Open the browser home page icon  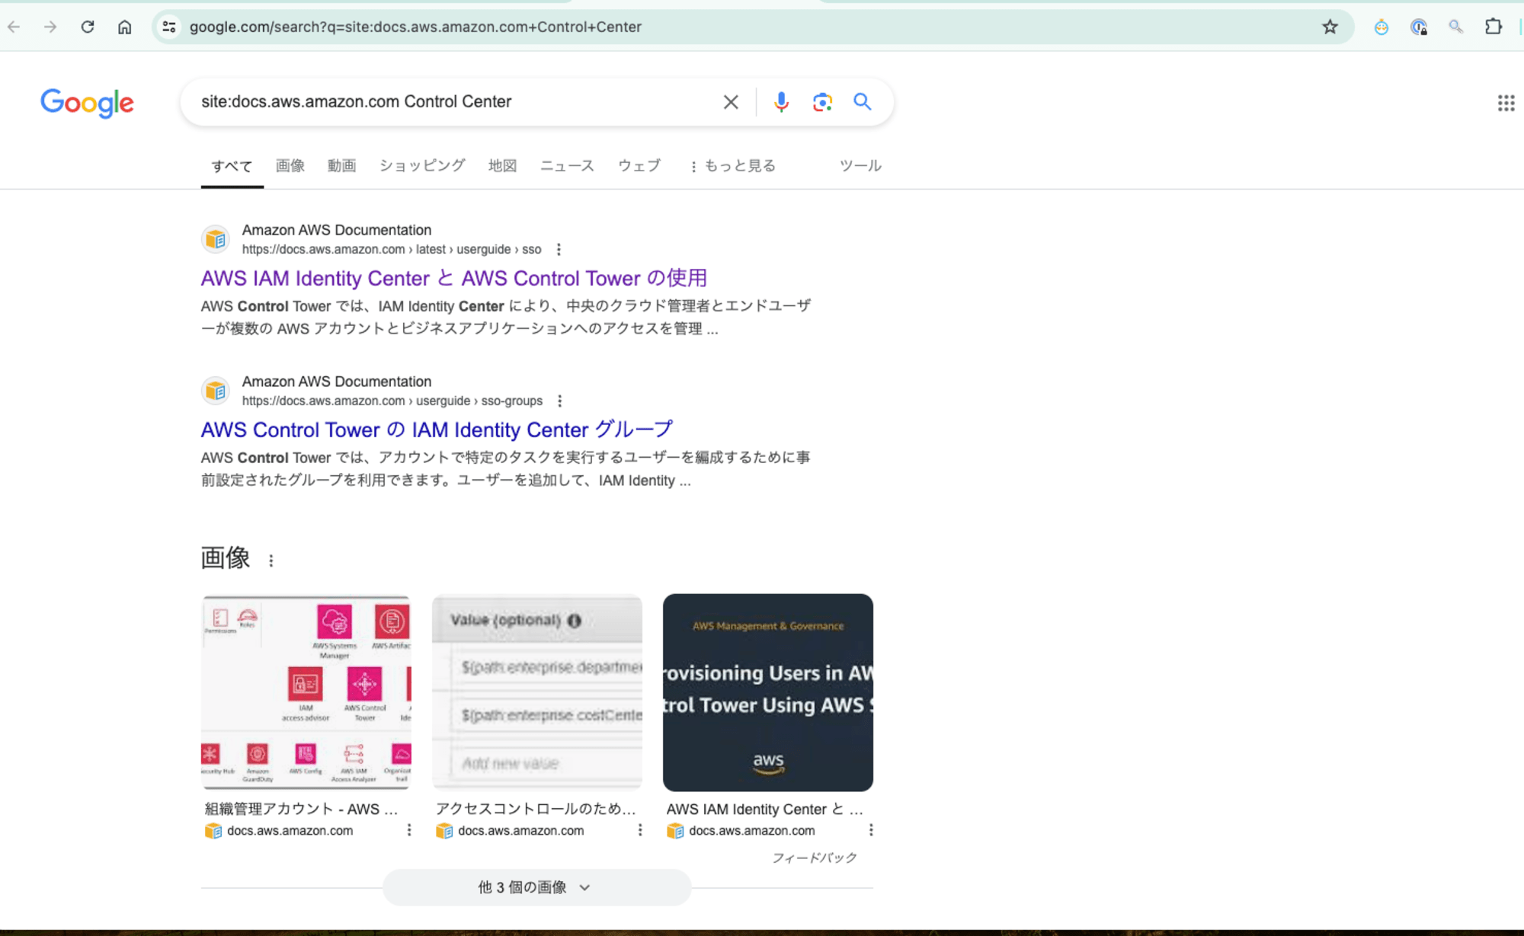125,27
